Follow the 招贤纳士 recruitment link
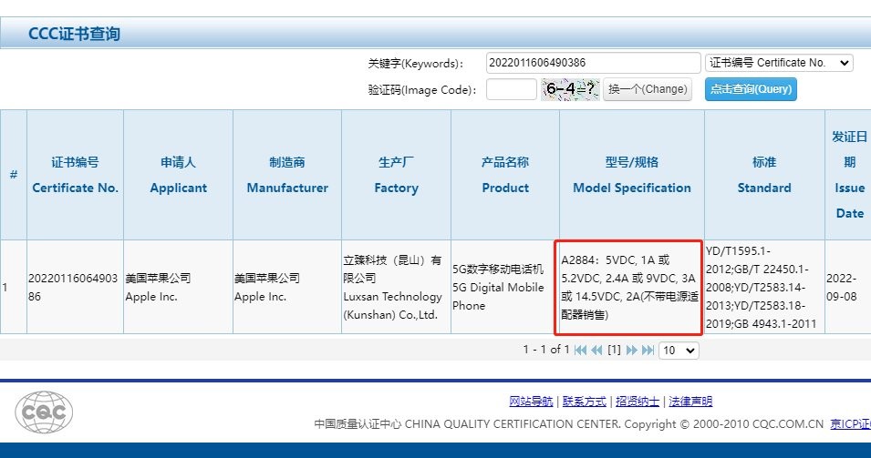 pos(637,402)
